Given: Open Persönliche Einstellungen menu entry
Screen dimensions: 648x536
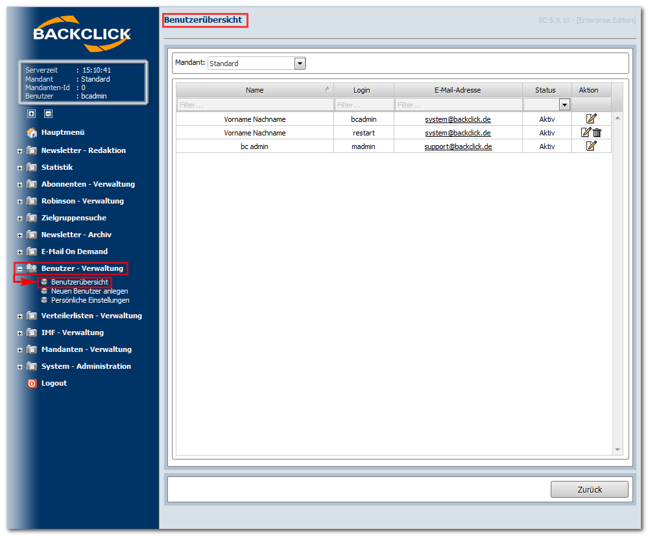Looking at the screenshot, I should 90,300.
